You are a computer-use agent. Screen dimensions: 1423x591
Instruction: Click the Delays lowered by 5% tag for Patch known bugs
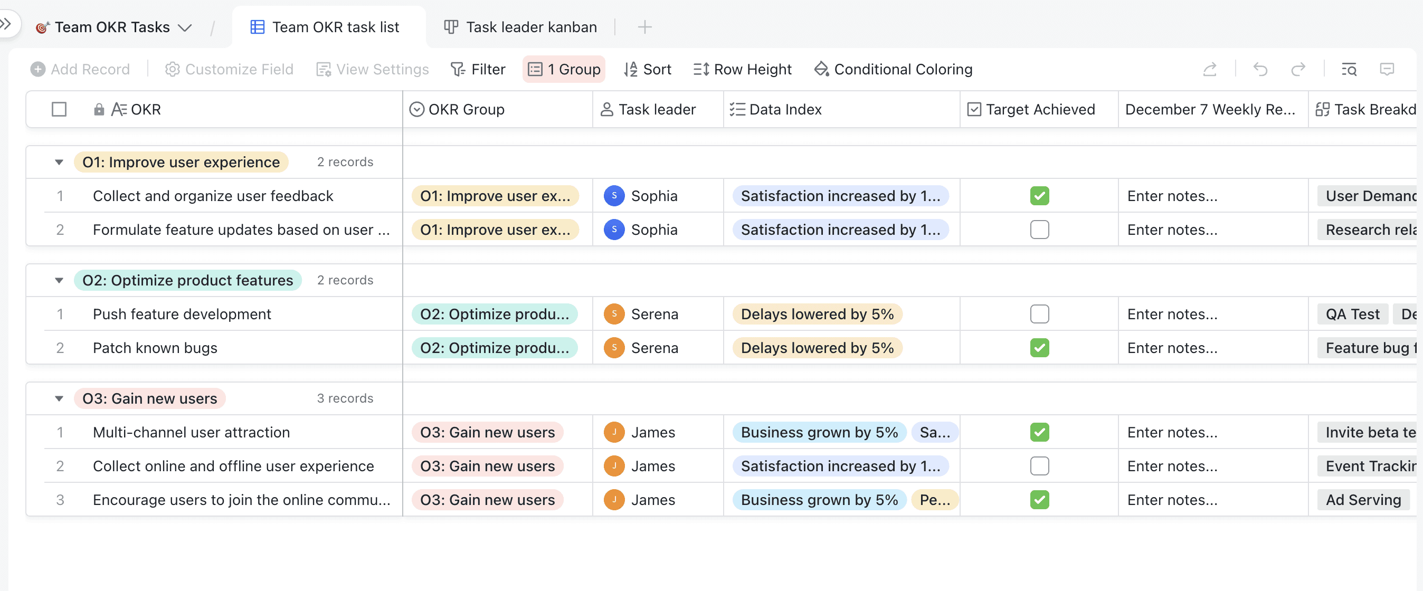click(817, 347)
